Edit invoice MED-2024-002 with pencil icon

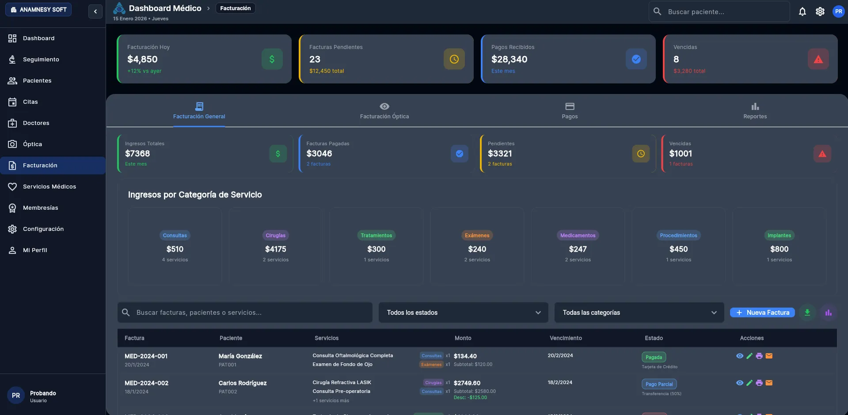pyautogui.click(x=749, y=383)
